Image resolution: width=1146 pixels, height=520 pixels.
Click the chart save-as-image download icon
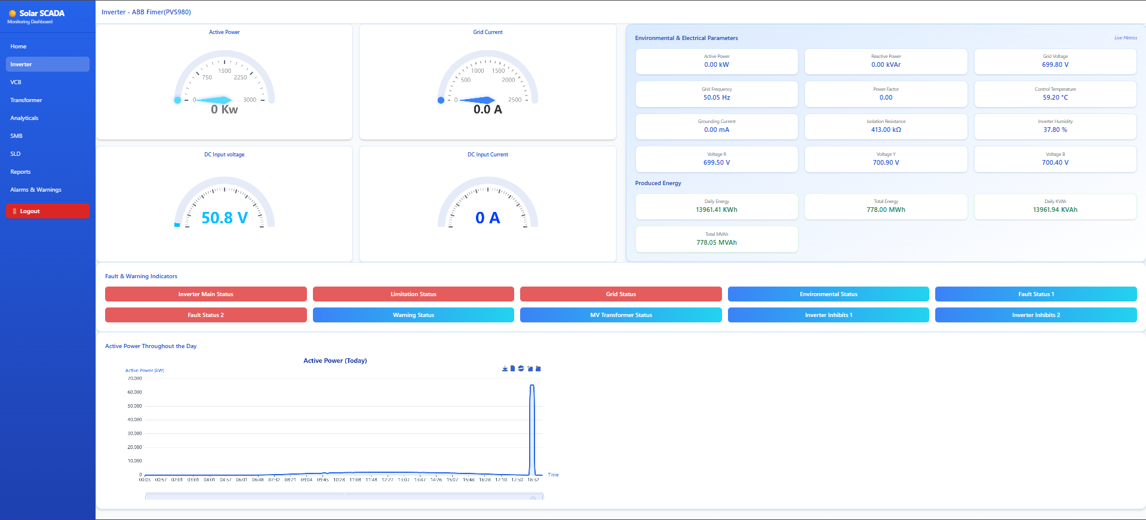(x=505, y=368)
